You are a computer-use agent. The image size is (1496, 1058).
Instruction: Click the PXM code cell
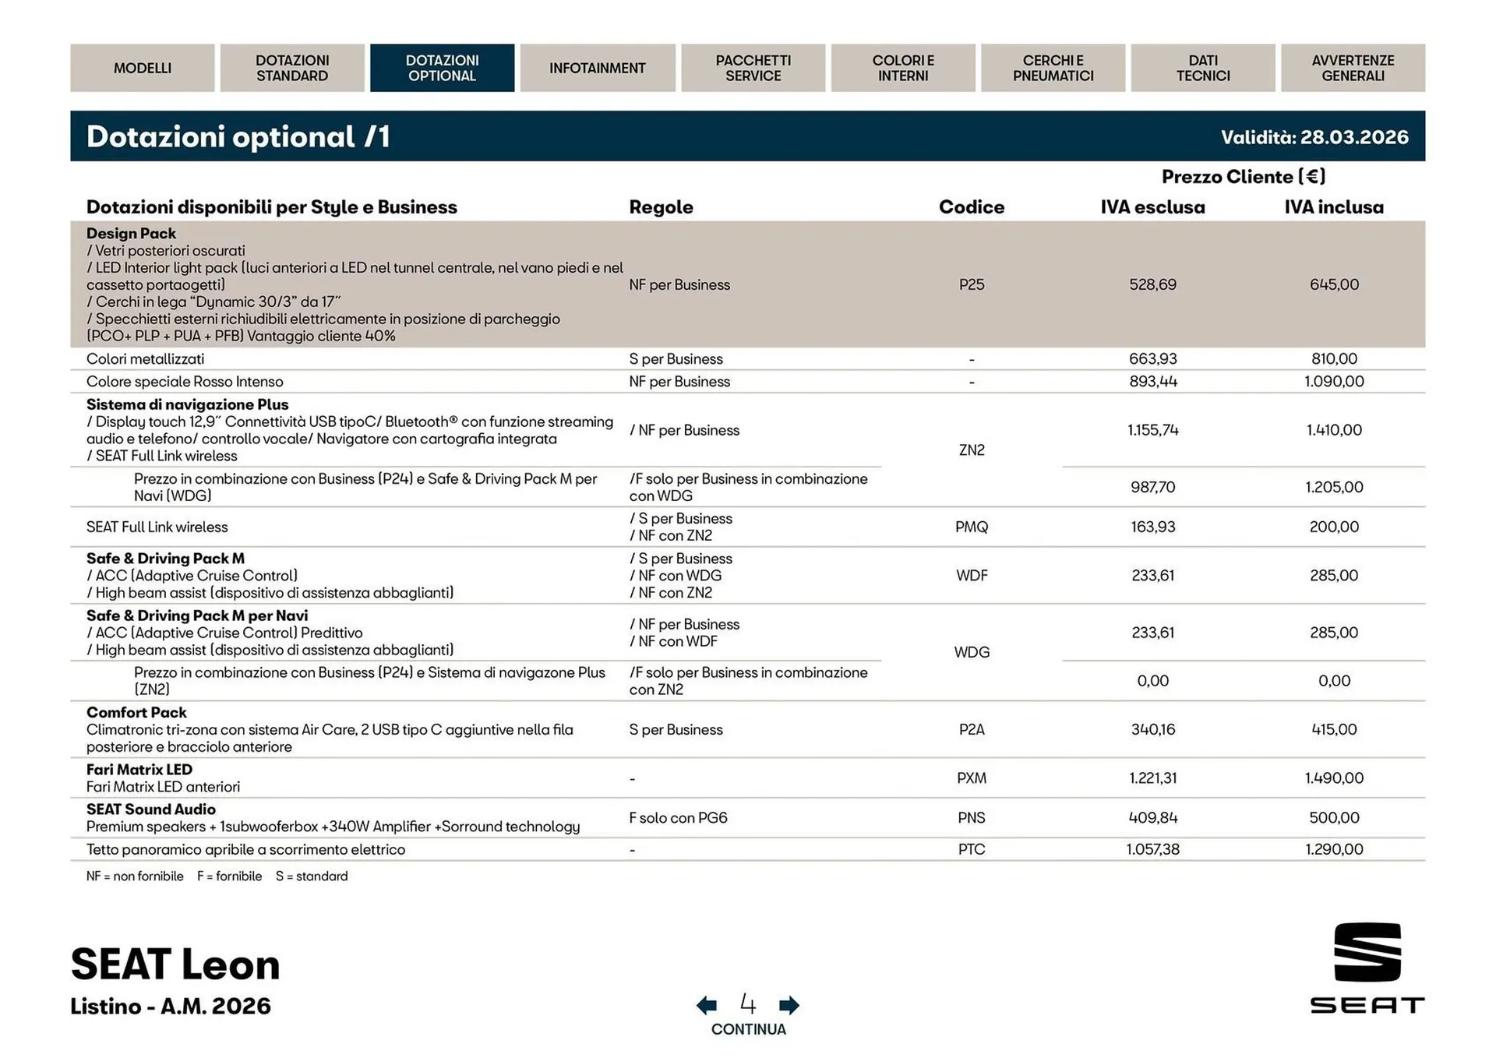pos(972,778)
